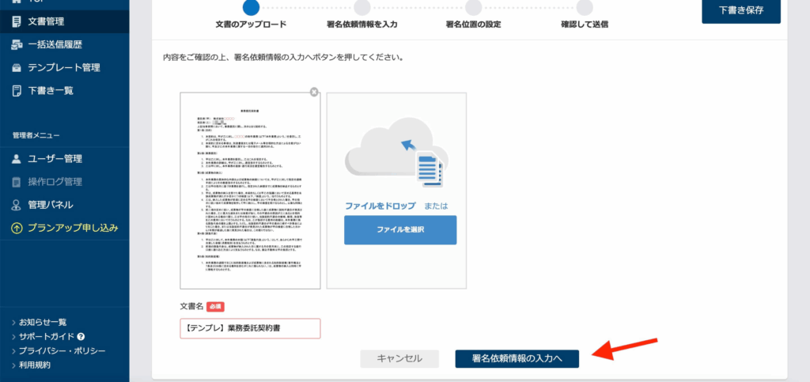The image size is (810, 382).
Task: Click 署名依頼情報の入力へ button
Action: 517,359
